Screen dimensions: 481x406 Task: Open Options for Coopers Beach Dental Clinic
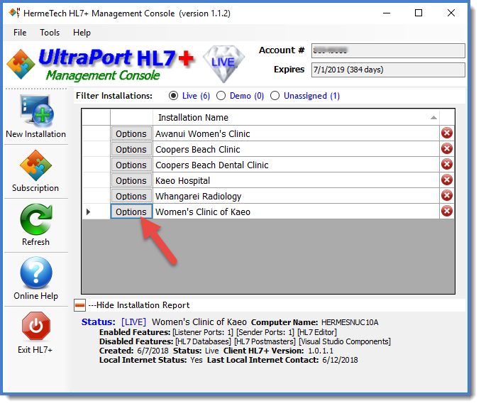[131, 165]
